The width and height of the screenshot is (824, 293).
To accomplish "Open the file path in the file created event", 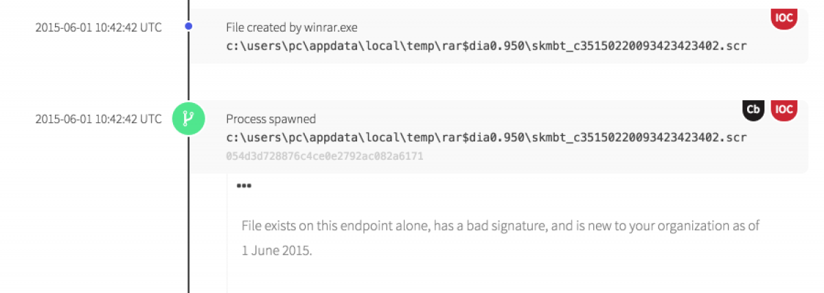I will tap(485, 46).
